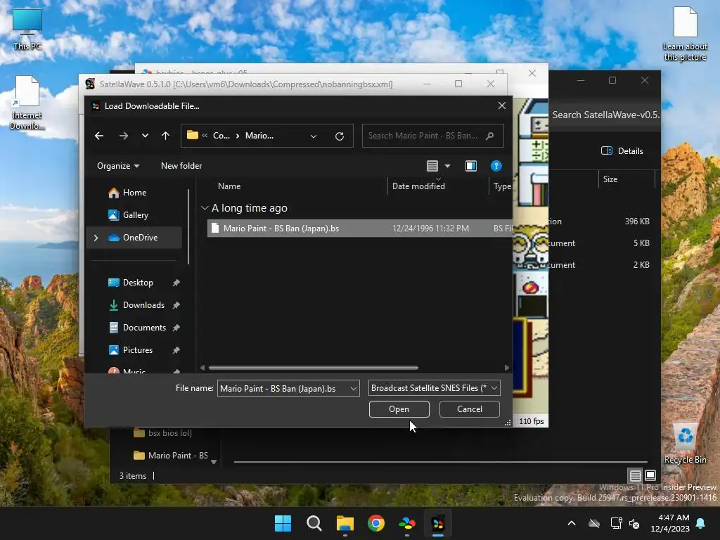This screenshot has width=720, height=540.
Task: Collapse the 'A long time ago' group
Action: pos(205,208)
